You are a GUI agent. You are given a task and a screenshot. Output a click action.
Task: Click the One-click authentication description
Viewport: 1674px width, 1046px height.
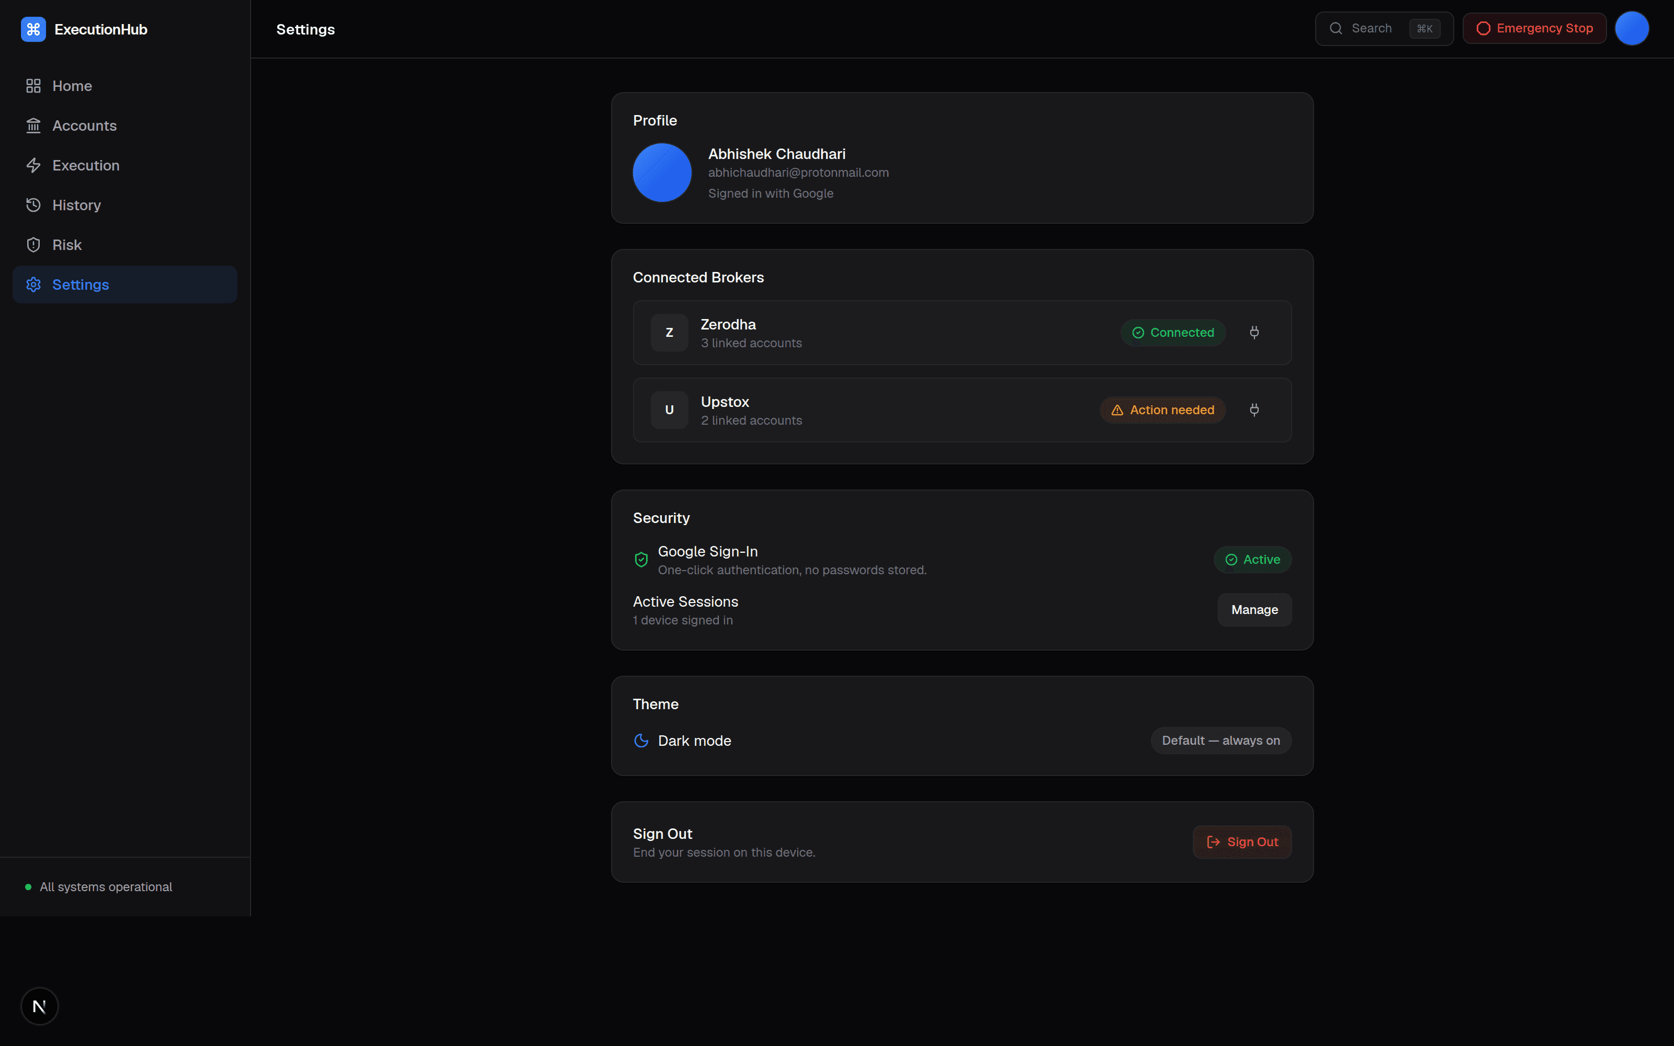[792, 570]
